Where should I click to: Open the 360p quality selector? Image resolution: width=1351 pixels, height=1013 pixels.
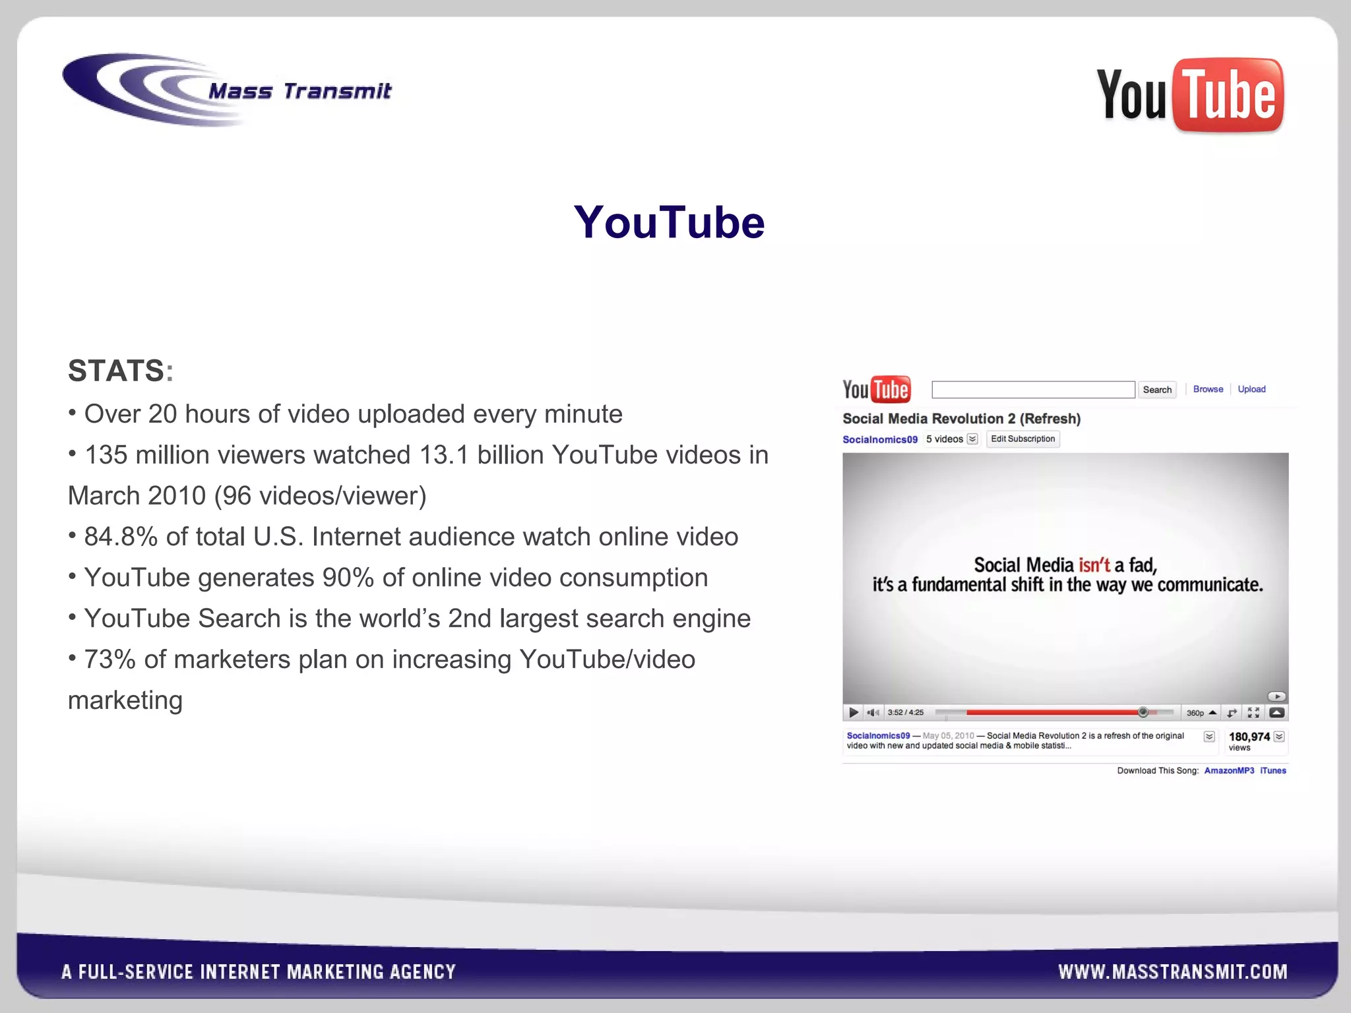pyautogui.click(x=1201, y=713)
